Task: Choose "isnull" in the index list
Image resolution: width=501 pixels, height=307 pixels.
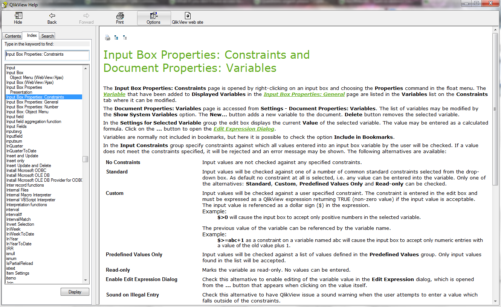Action: (x=11, y=254)
